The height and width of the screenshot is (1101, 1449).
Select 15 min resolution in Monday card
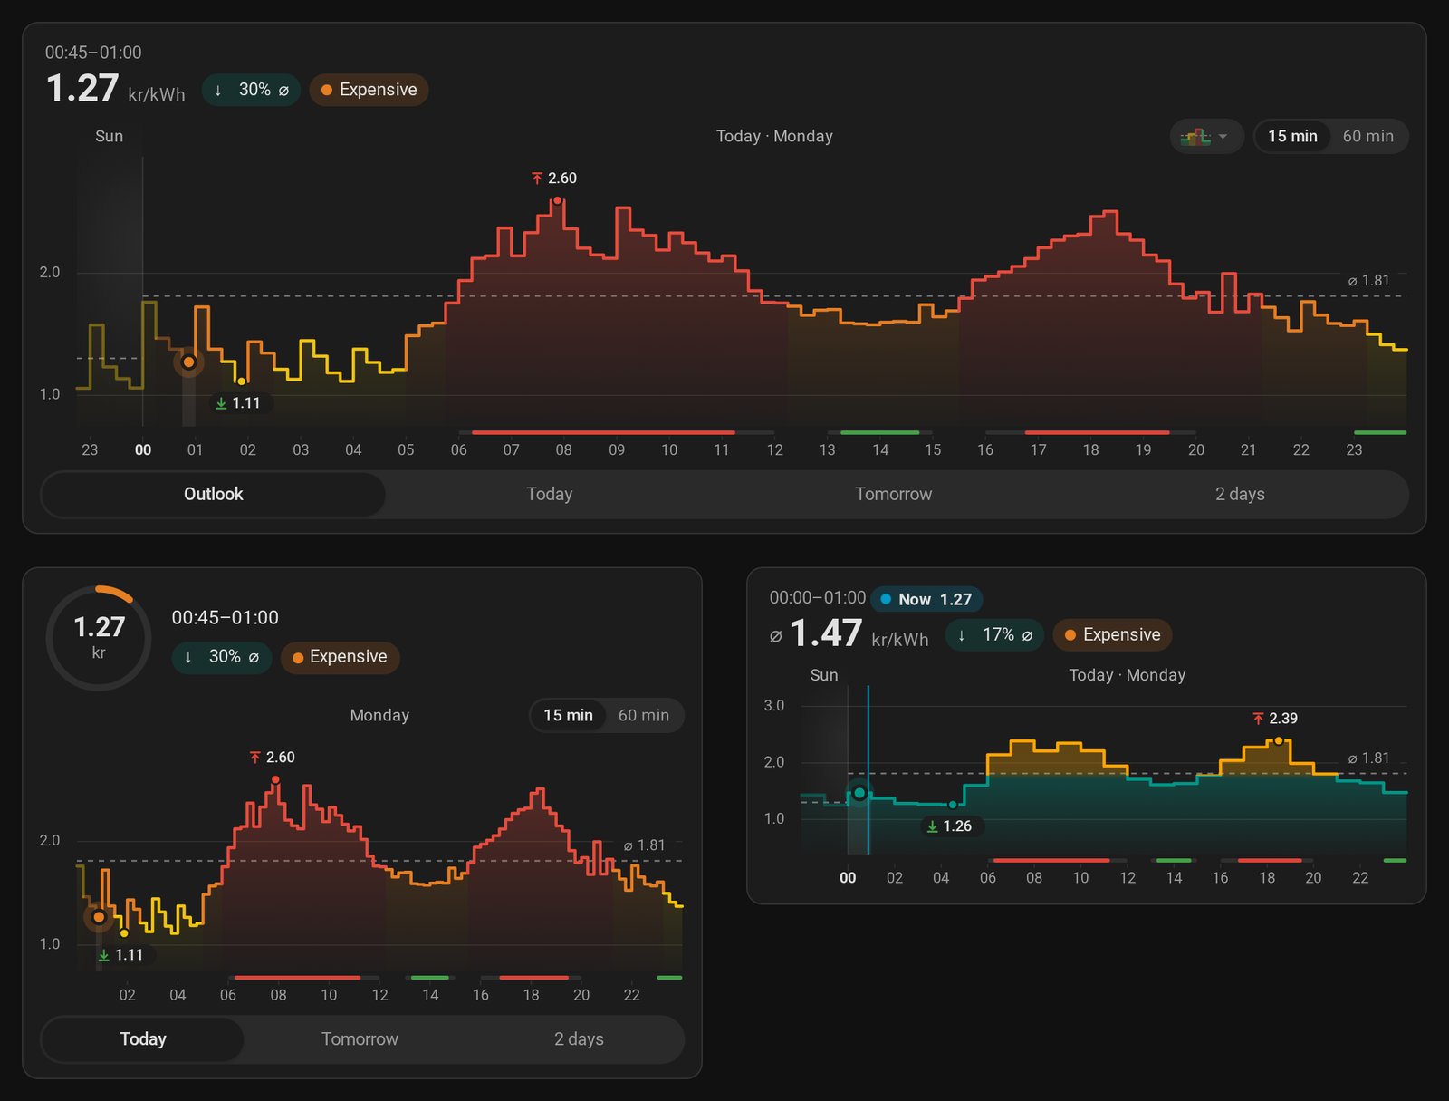click(568, 715)
